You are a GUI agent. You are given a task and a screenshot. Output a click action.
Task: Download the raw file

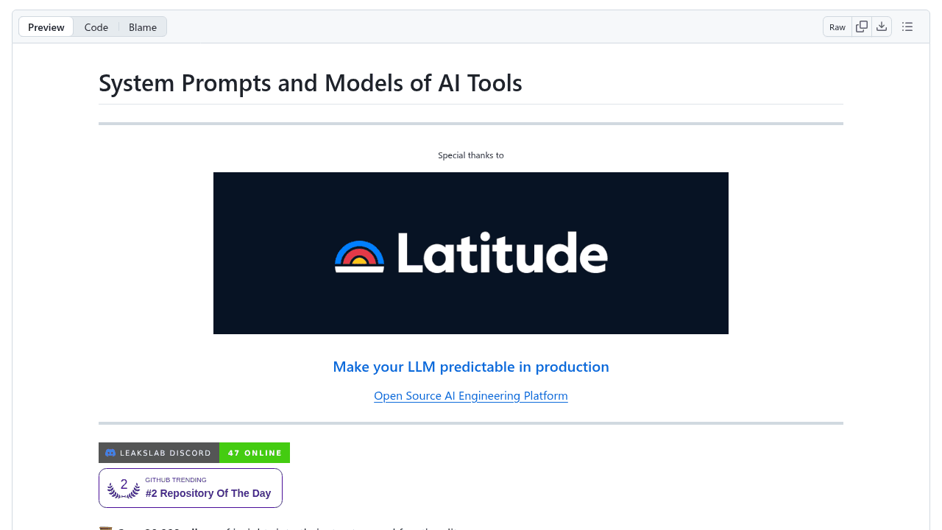[882, 26]
